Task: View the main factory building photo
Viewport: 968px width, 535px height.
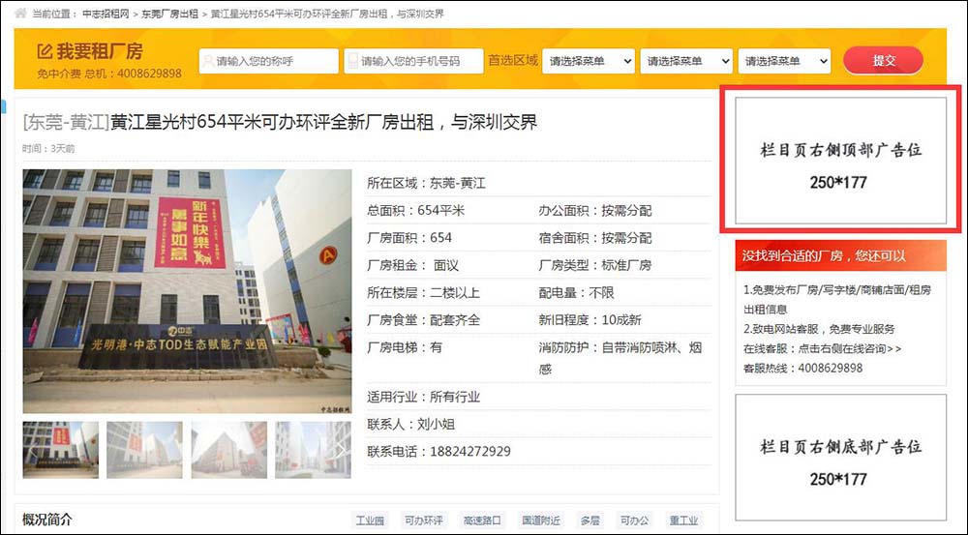Action: [x=187, y=291]
